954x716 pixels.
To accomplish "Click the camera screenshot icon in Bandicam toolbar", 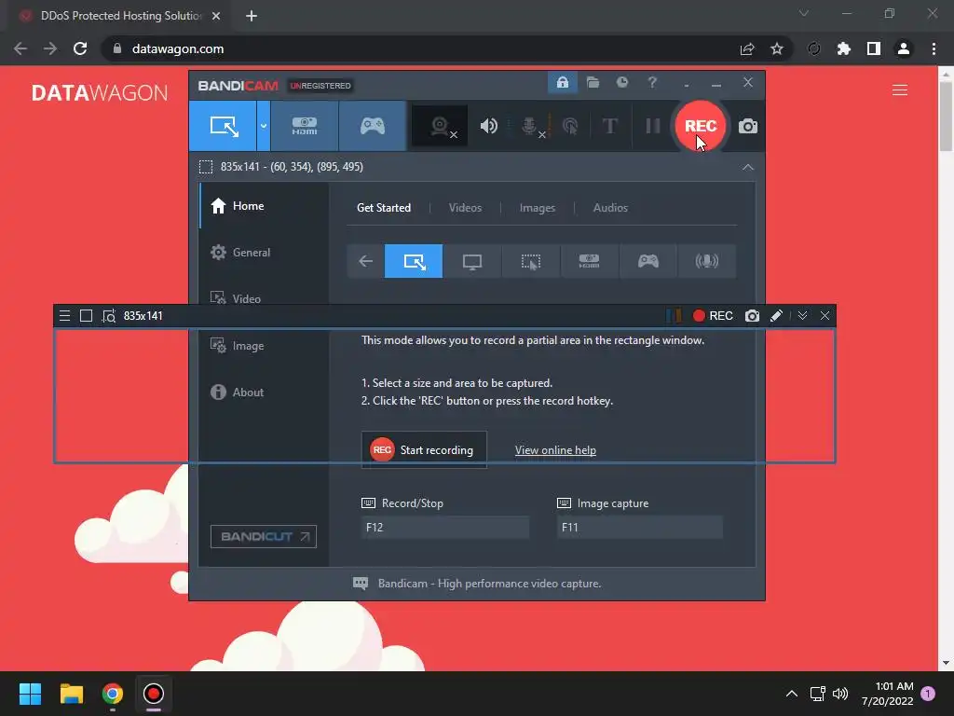I will pyautogui.click(x=748, y=126).
